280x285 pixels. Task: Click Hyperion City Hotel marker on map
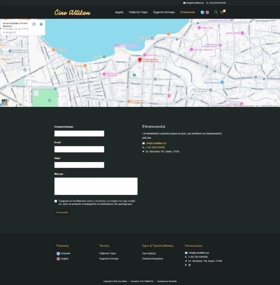coord(104,74)
